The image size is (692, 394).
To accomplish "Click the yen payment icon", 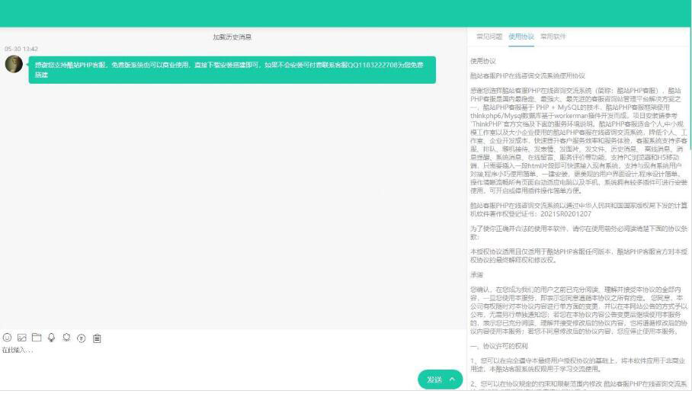I will (82, 338).
